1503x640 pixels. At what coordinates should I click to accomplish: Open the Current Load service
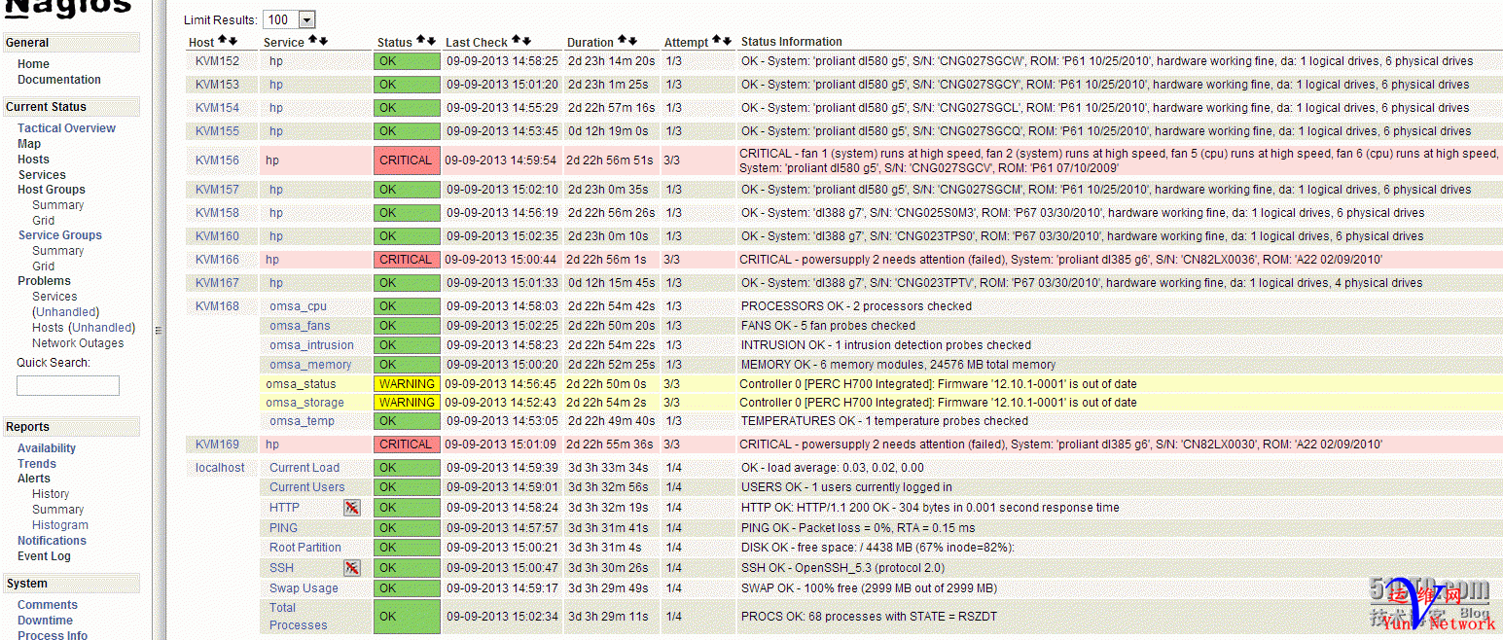(304, 468)
